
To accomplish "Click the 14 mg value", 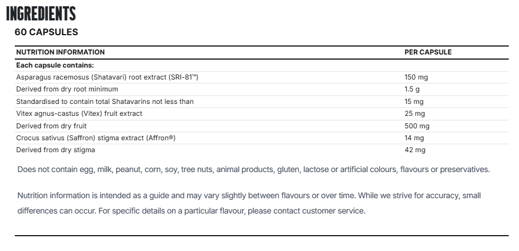I will tap(414, 138).
